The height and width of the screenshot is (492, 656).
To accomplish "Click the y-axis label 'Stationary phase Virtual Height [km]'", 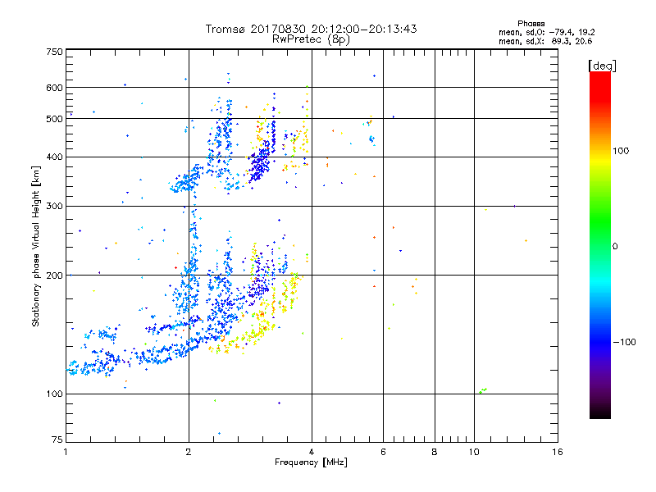I will pos(35,247).
